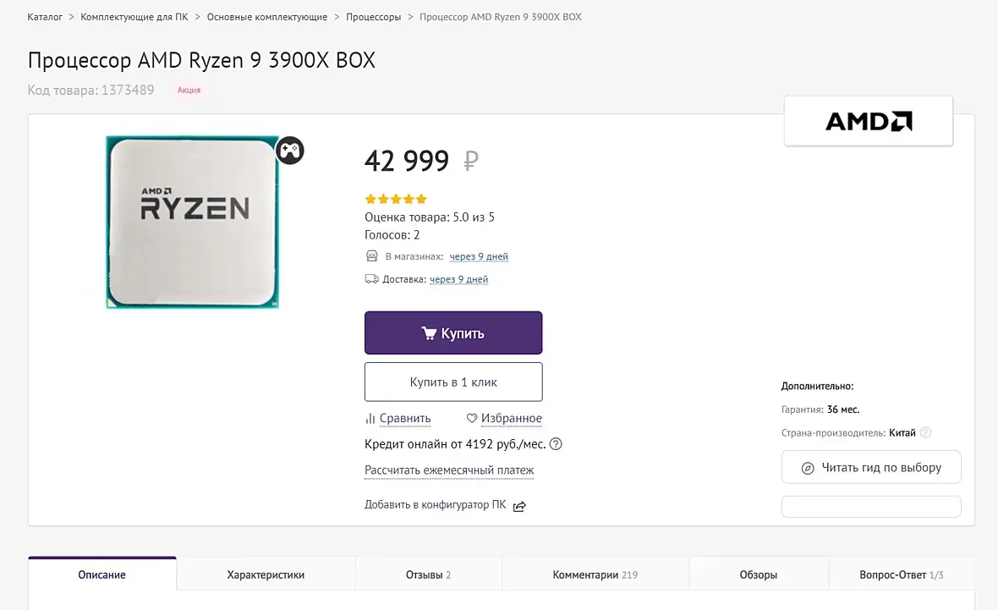Screen dimensions: 998x610
Task: Open the Характеристики tab
Action: coord(266,574)
